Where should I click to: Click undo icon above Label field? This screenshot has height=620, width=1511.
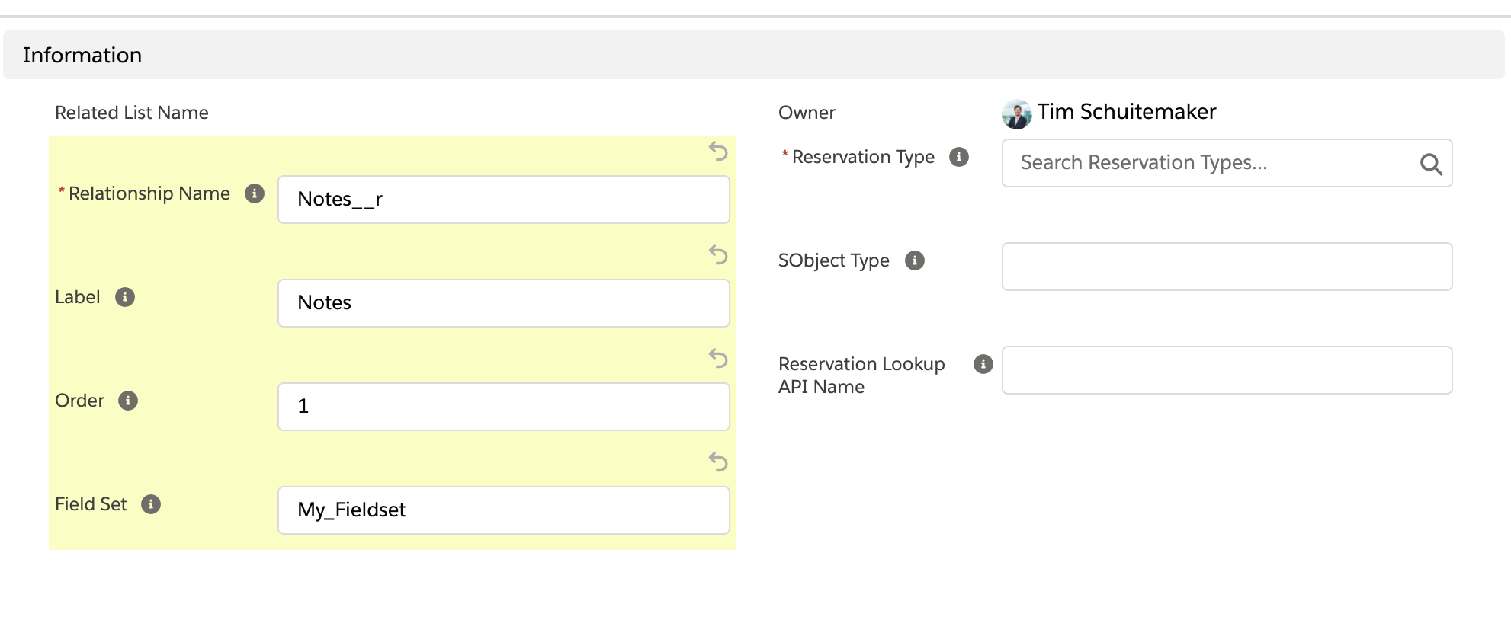coord(717,254)
